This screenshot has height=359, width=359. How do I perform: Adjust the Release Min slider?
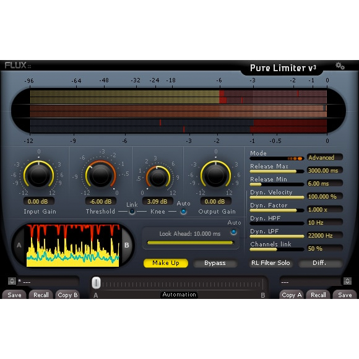coord(277,184)
